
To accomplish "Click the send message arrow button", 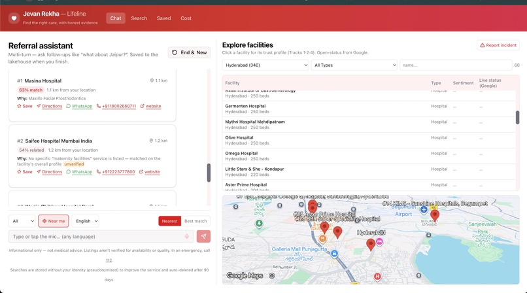I will (x=203, y=237).
